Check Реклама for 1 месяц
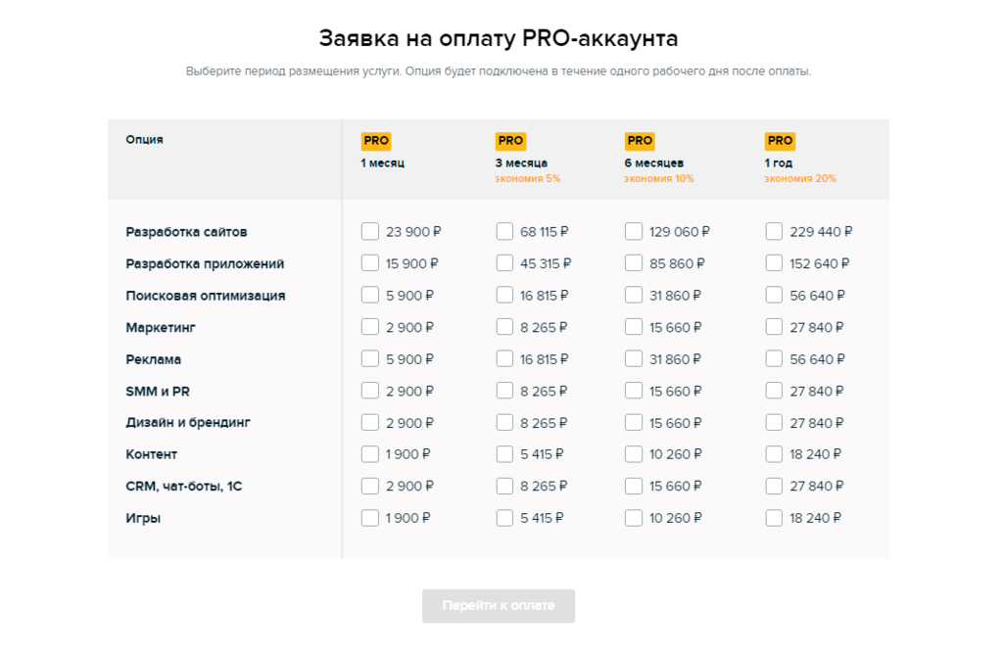The width and height of the screenshot is (1003, 654). [x=369, y=358]
